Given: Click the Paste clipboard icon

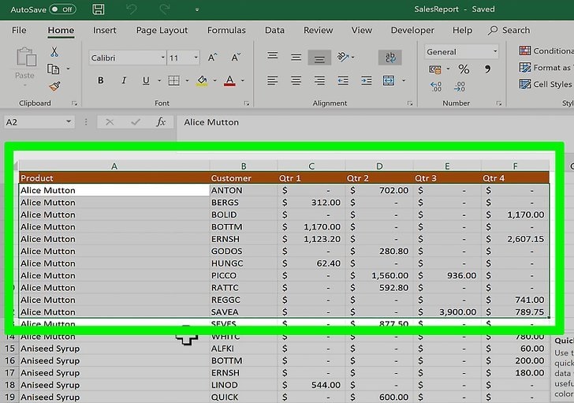Looking at the screenshot, I should [x=26, y=57].
